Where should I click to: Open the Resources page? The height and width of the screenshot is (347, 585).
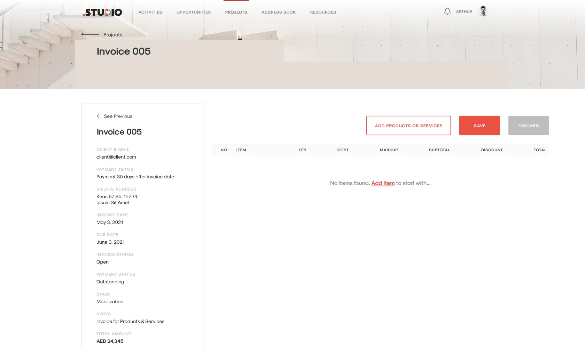pos(323,12)
